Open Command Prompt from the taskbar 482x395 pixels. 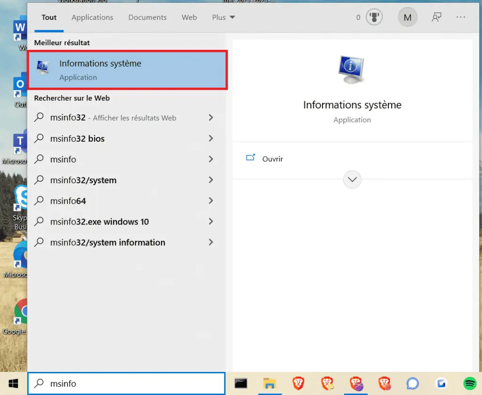(x=241, y=383)
